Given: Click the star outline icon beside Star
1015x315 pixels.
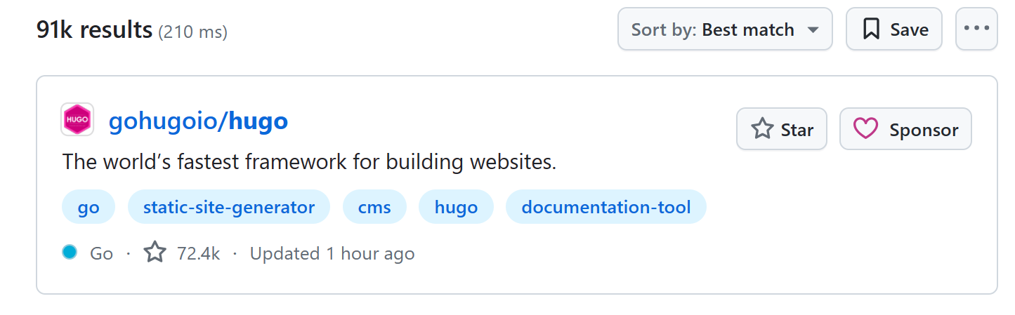Looking at the screenshot, I should click(x=762, y=129).
